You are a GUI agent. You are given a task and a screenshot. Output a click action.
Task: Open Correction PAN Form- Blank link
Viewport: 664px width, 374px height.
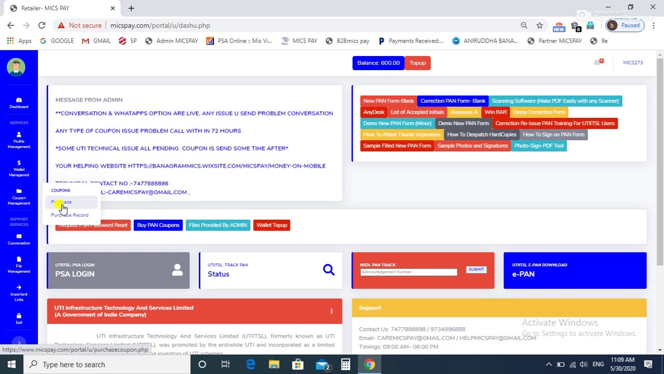point(453,101)
